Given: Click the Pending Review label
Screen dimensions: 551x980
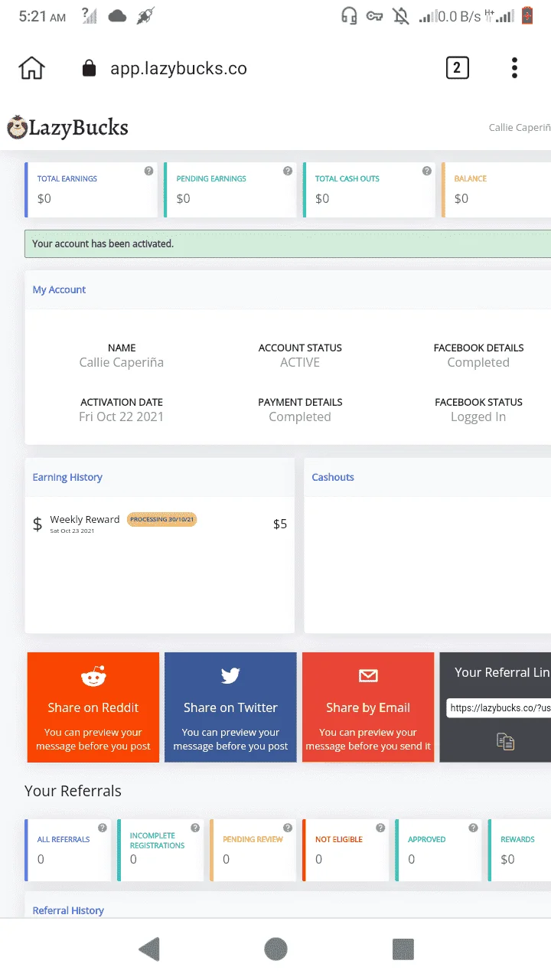Looking at the screenshot, I should point(253,839).
